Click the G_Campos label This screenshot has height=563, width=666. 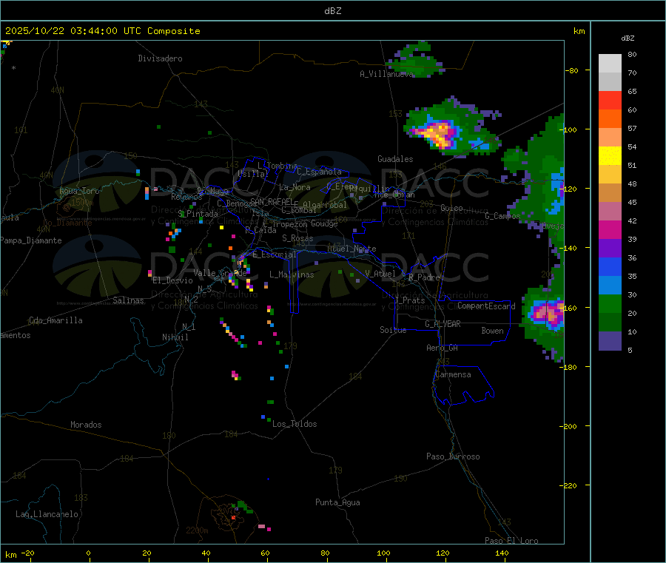point(502,216)
